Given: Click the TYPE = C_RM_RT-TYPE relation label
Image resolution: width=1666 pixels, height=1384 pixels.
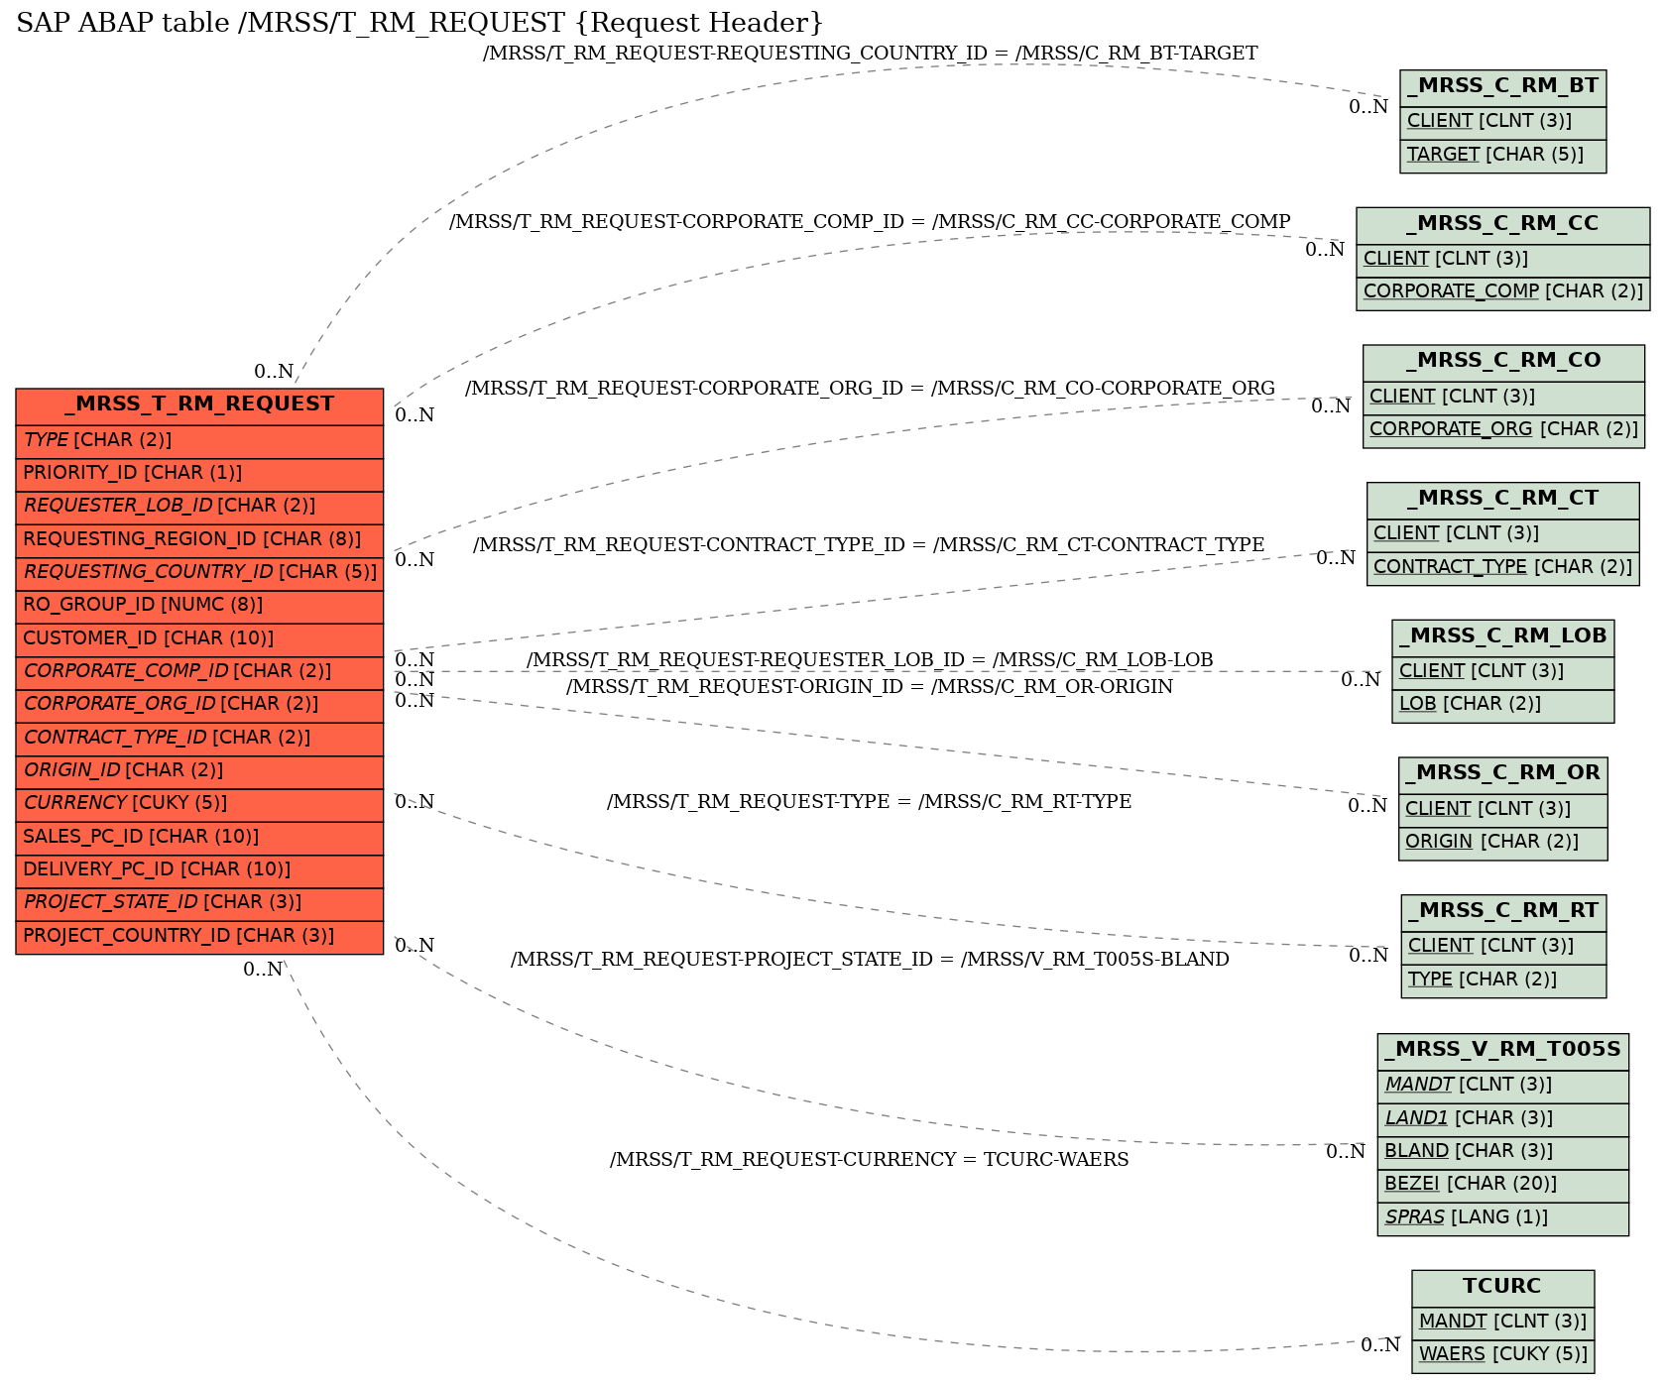Looking at the screenshot, I should pyautogui.click(x=869, y=802).
